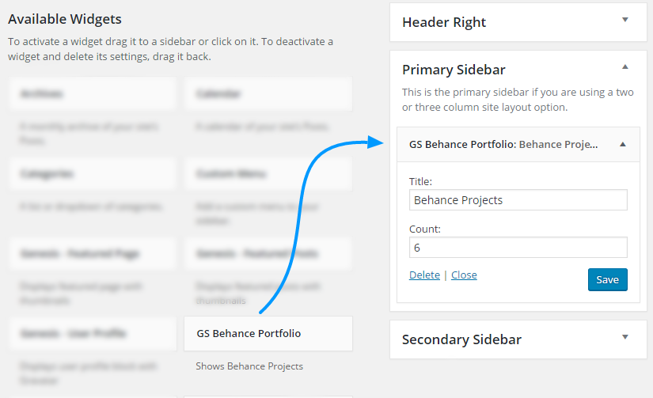
Task: Expand the Header Right panel arrow
Action: click(x=625, y=19)
